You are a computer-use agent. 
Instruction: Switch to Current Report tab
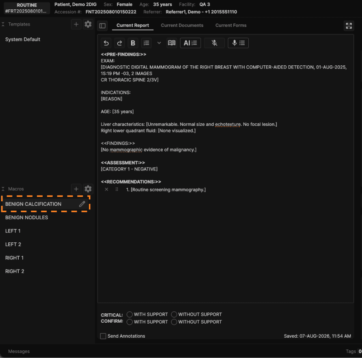(x=133, y=26)
